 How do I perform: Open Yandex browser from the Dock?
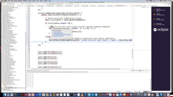(44, 95)
